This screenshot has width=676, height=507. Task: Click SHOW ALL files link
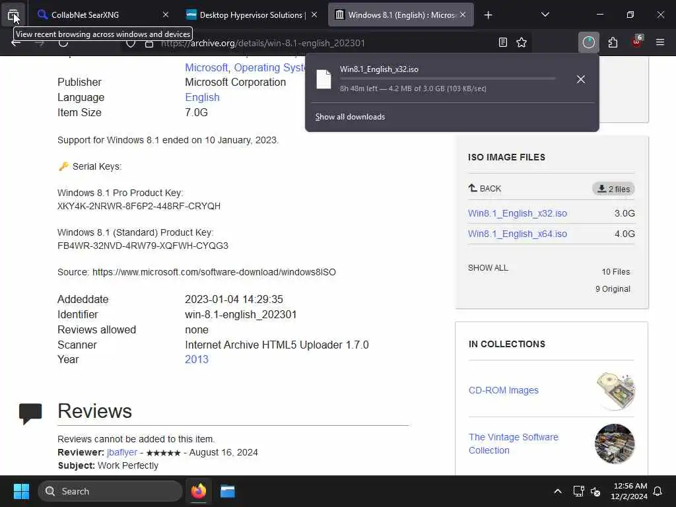coord(488,268)
